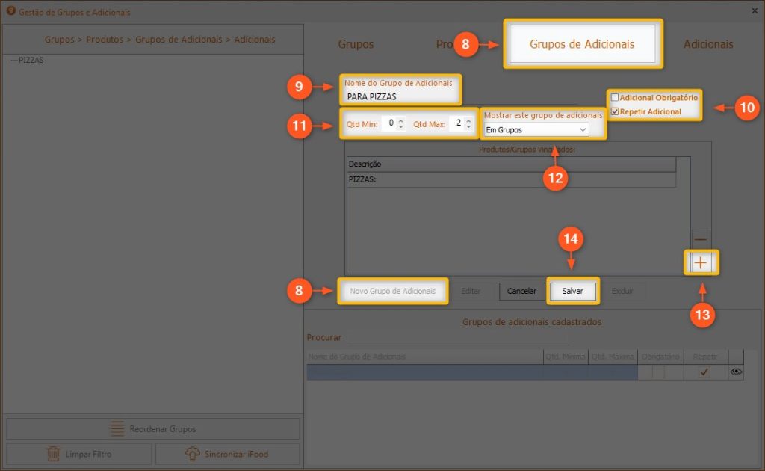
Task: Decrease Qtd Min using the down arrow
Action: (400, 127)
